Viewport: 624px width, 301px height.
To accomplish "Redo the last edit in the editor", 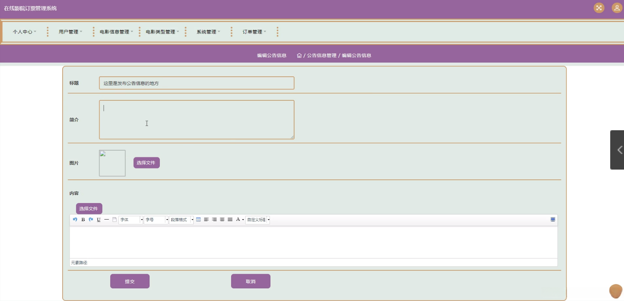I will (91, 220).
